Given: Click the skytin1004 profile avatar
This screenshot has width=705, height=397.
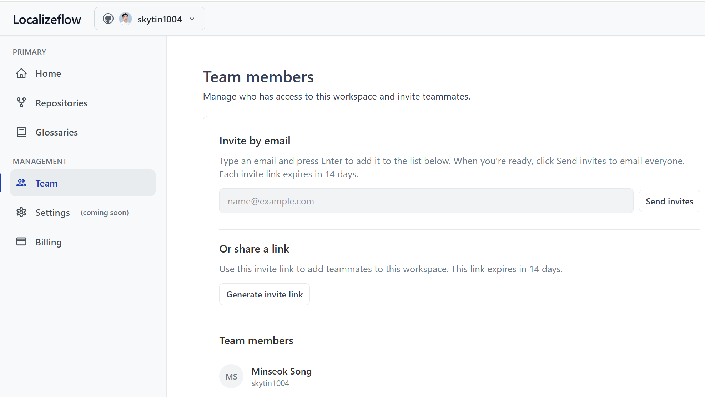Looking at the screenshot, I should point(125,19).
